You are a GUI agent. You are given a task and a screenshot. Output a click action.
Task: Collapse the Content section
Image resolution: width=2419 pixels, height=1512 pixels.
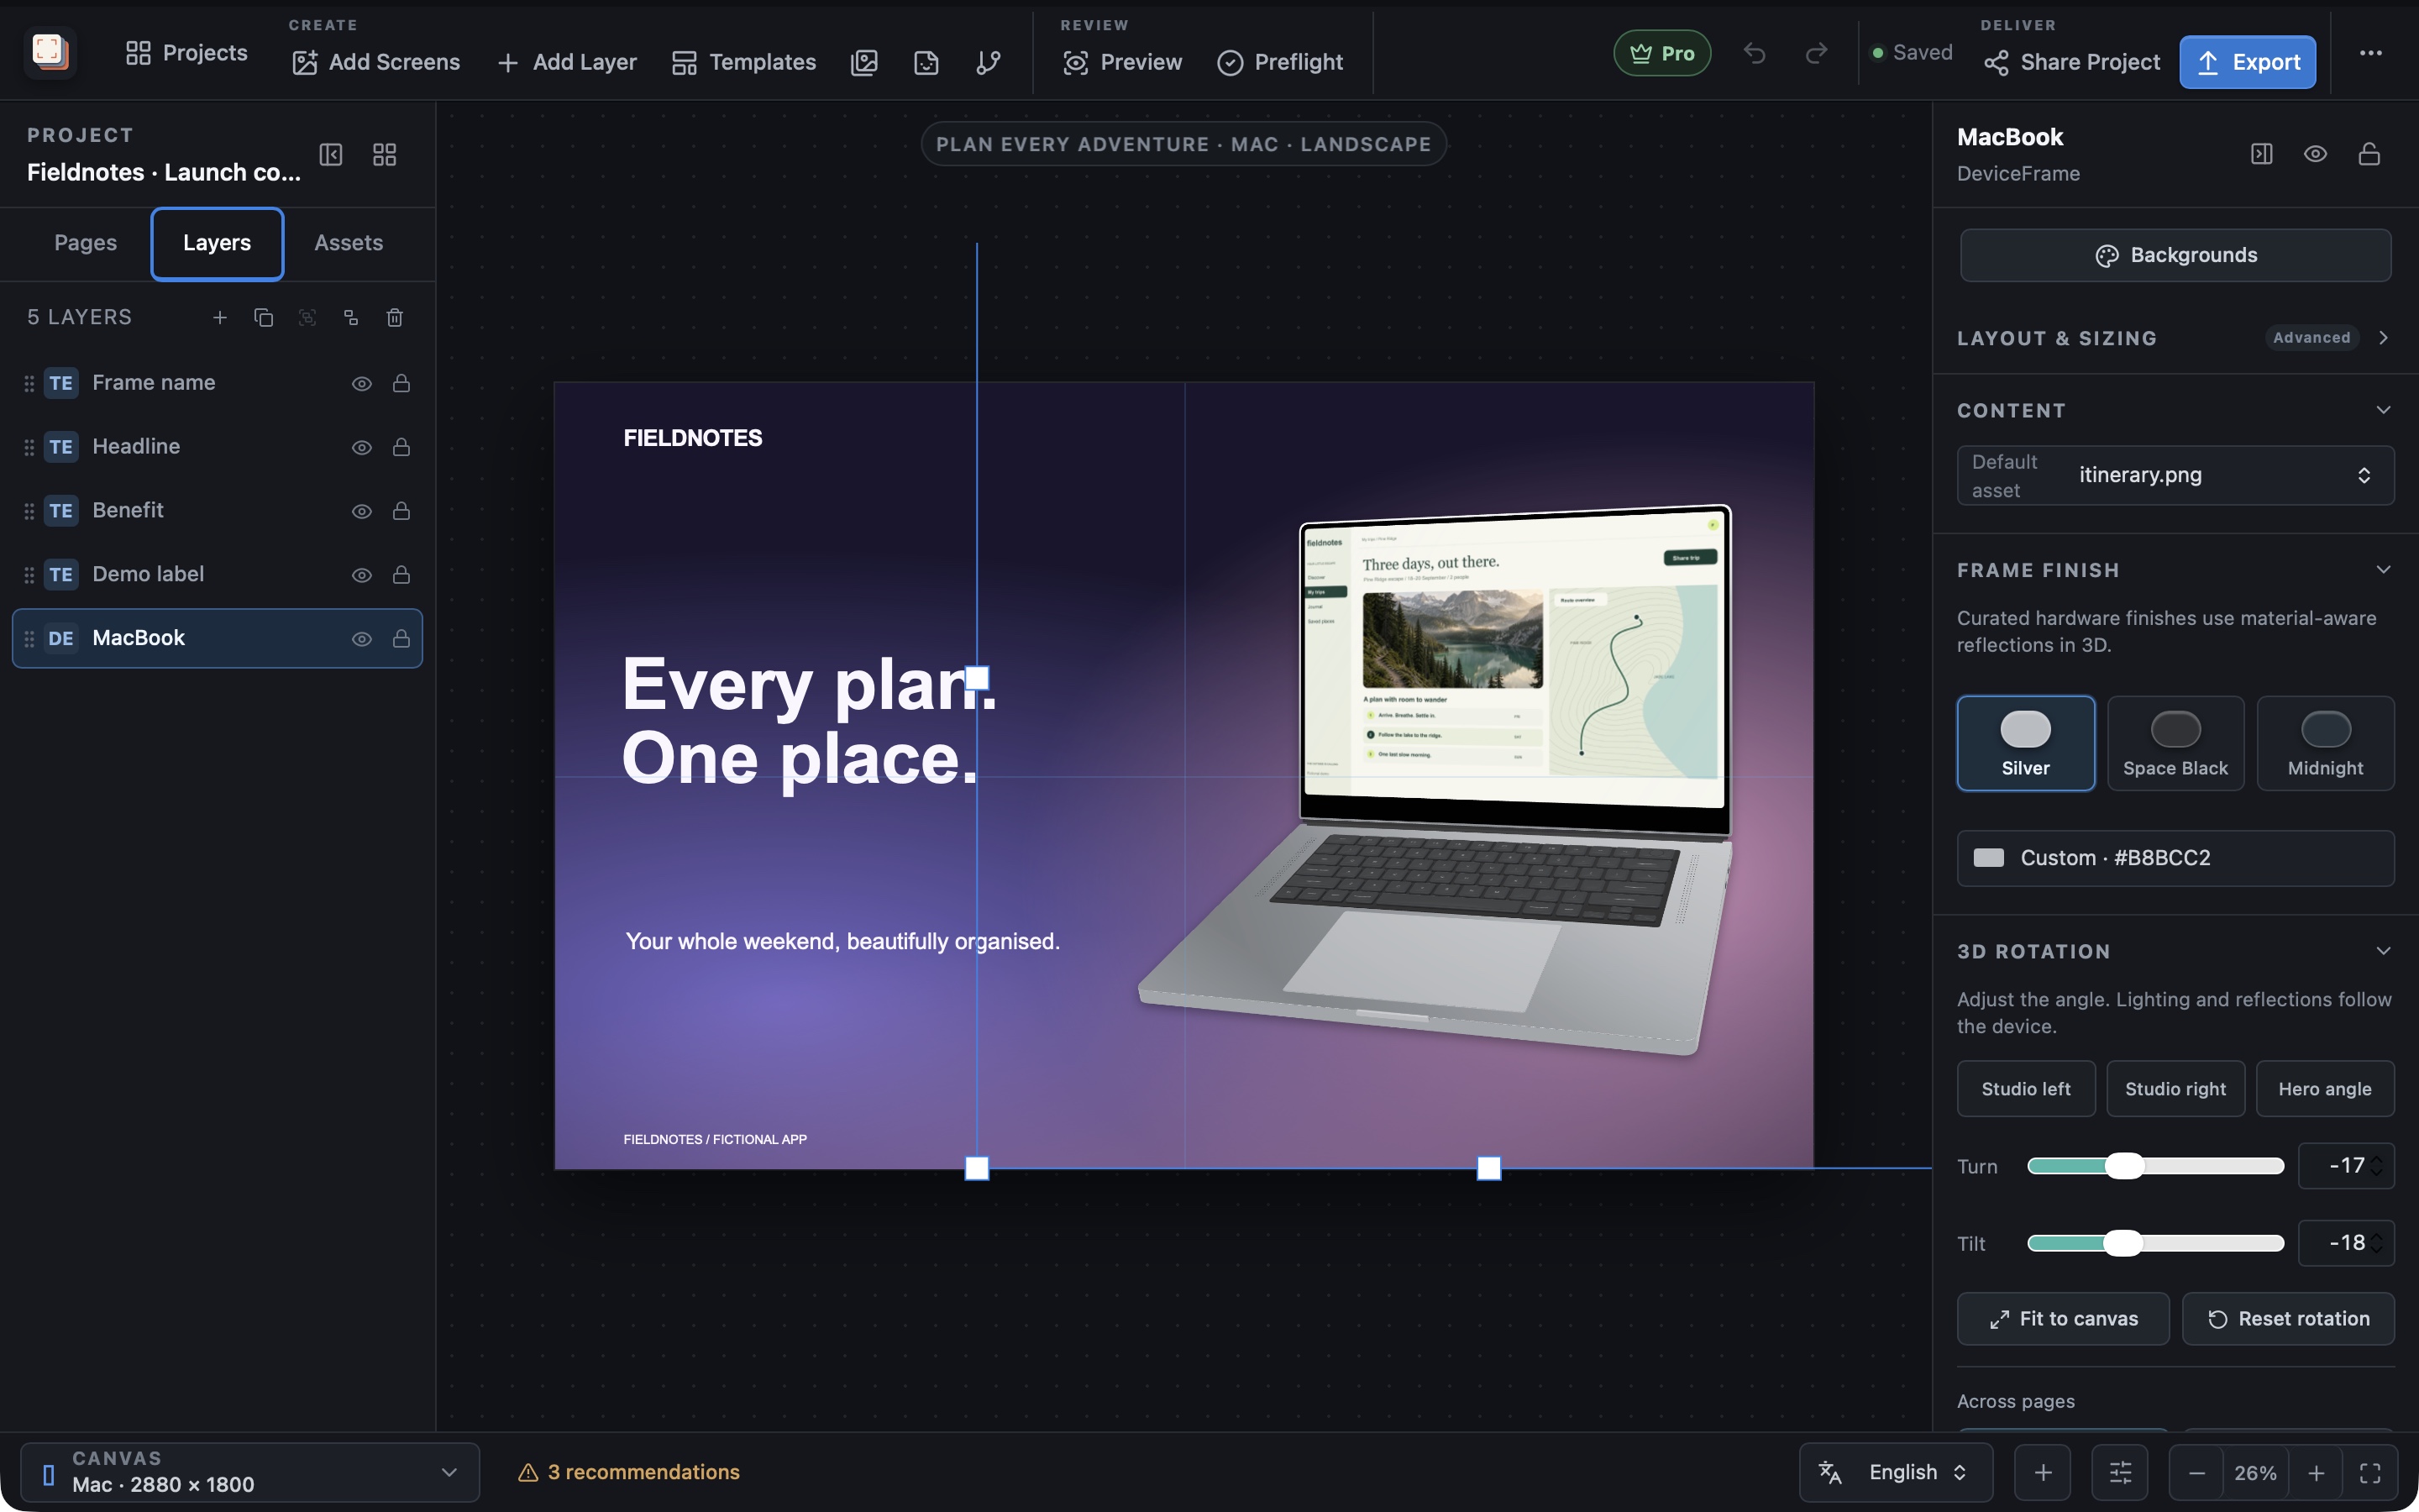2383,410
